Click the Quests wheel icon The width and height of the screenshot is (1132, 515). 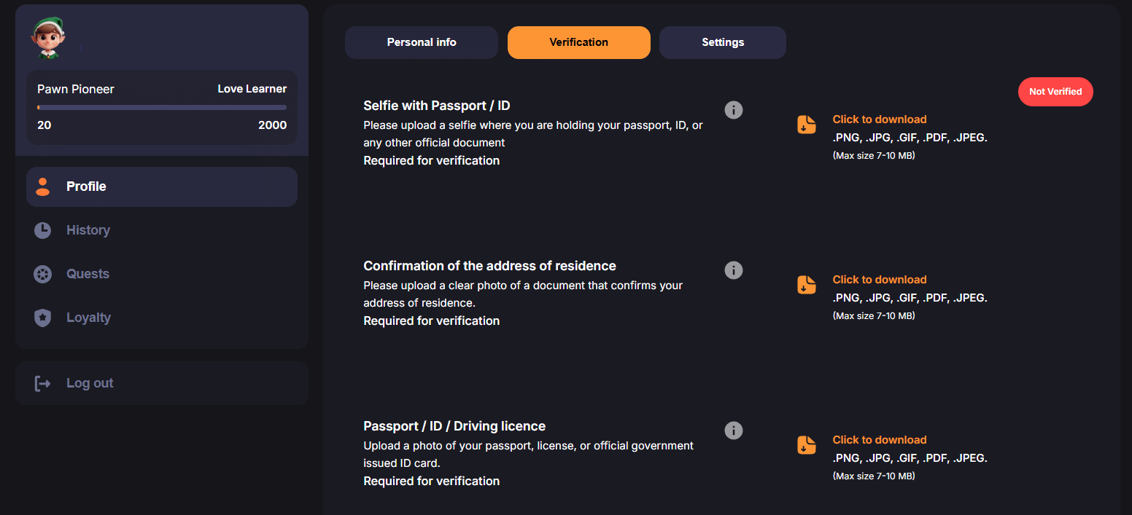[43, 274]
